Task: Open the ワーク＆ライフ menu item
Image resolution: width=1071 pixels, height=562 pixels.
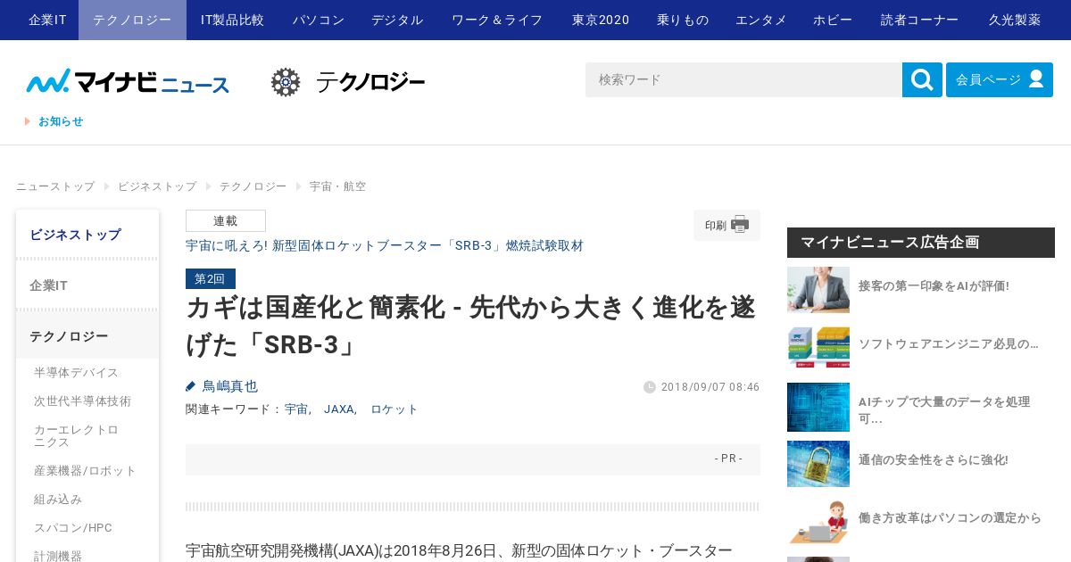Action: (497, 20)
